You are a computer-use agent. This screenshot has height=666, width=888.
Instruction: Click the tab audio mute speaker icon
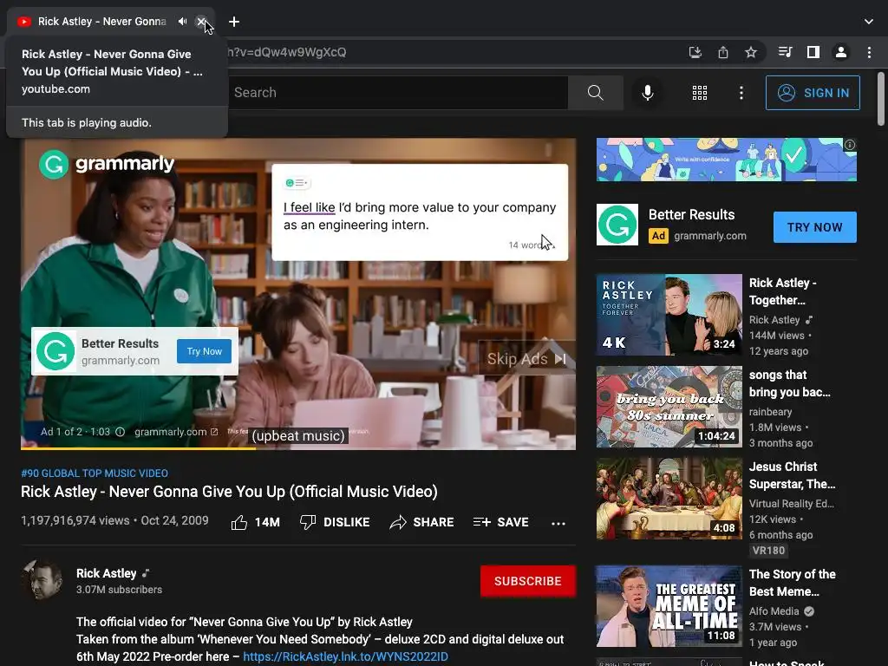tap(182, 22)
